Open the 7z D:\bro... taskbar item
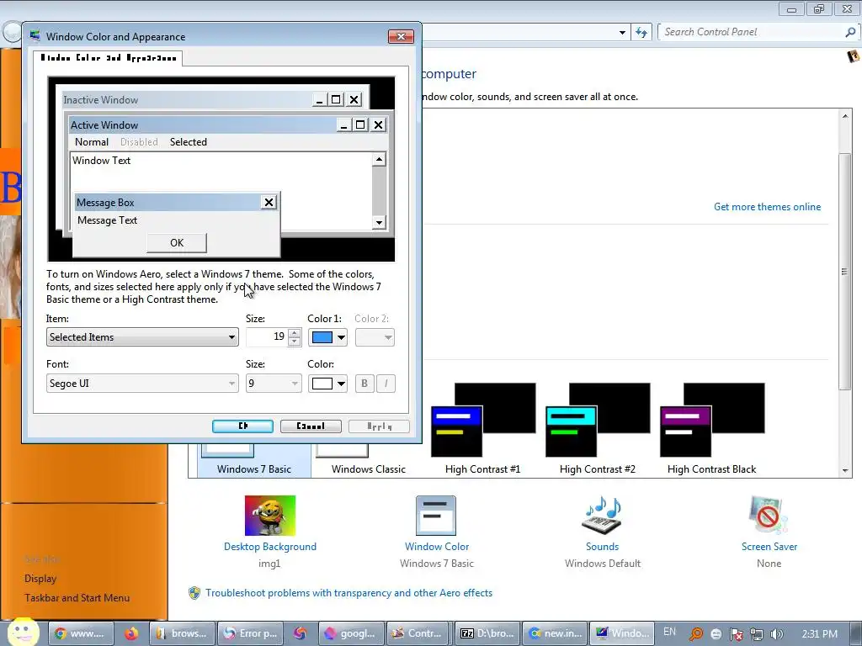862x646 pixels. [x=487, y=633]
